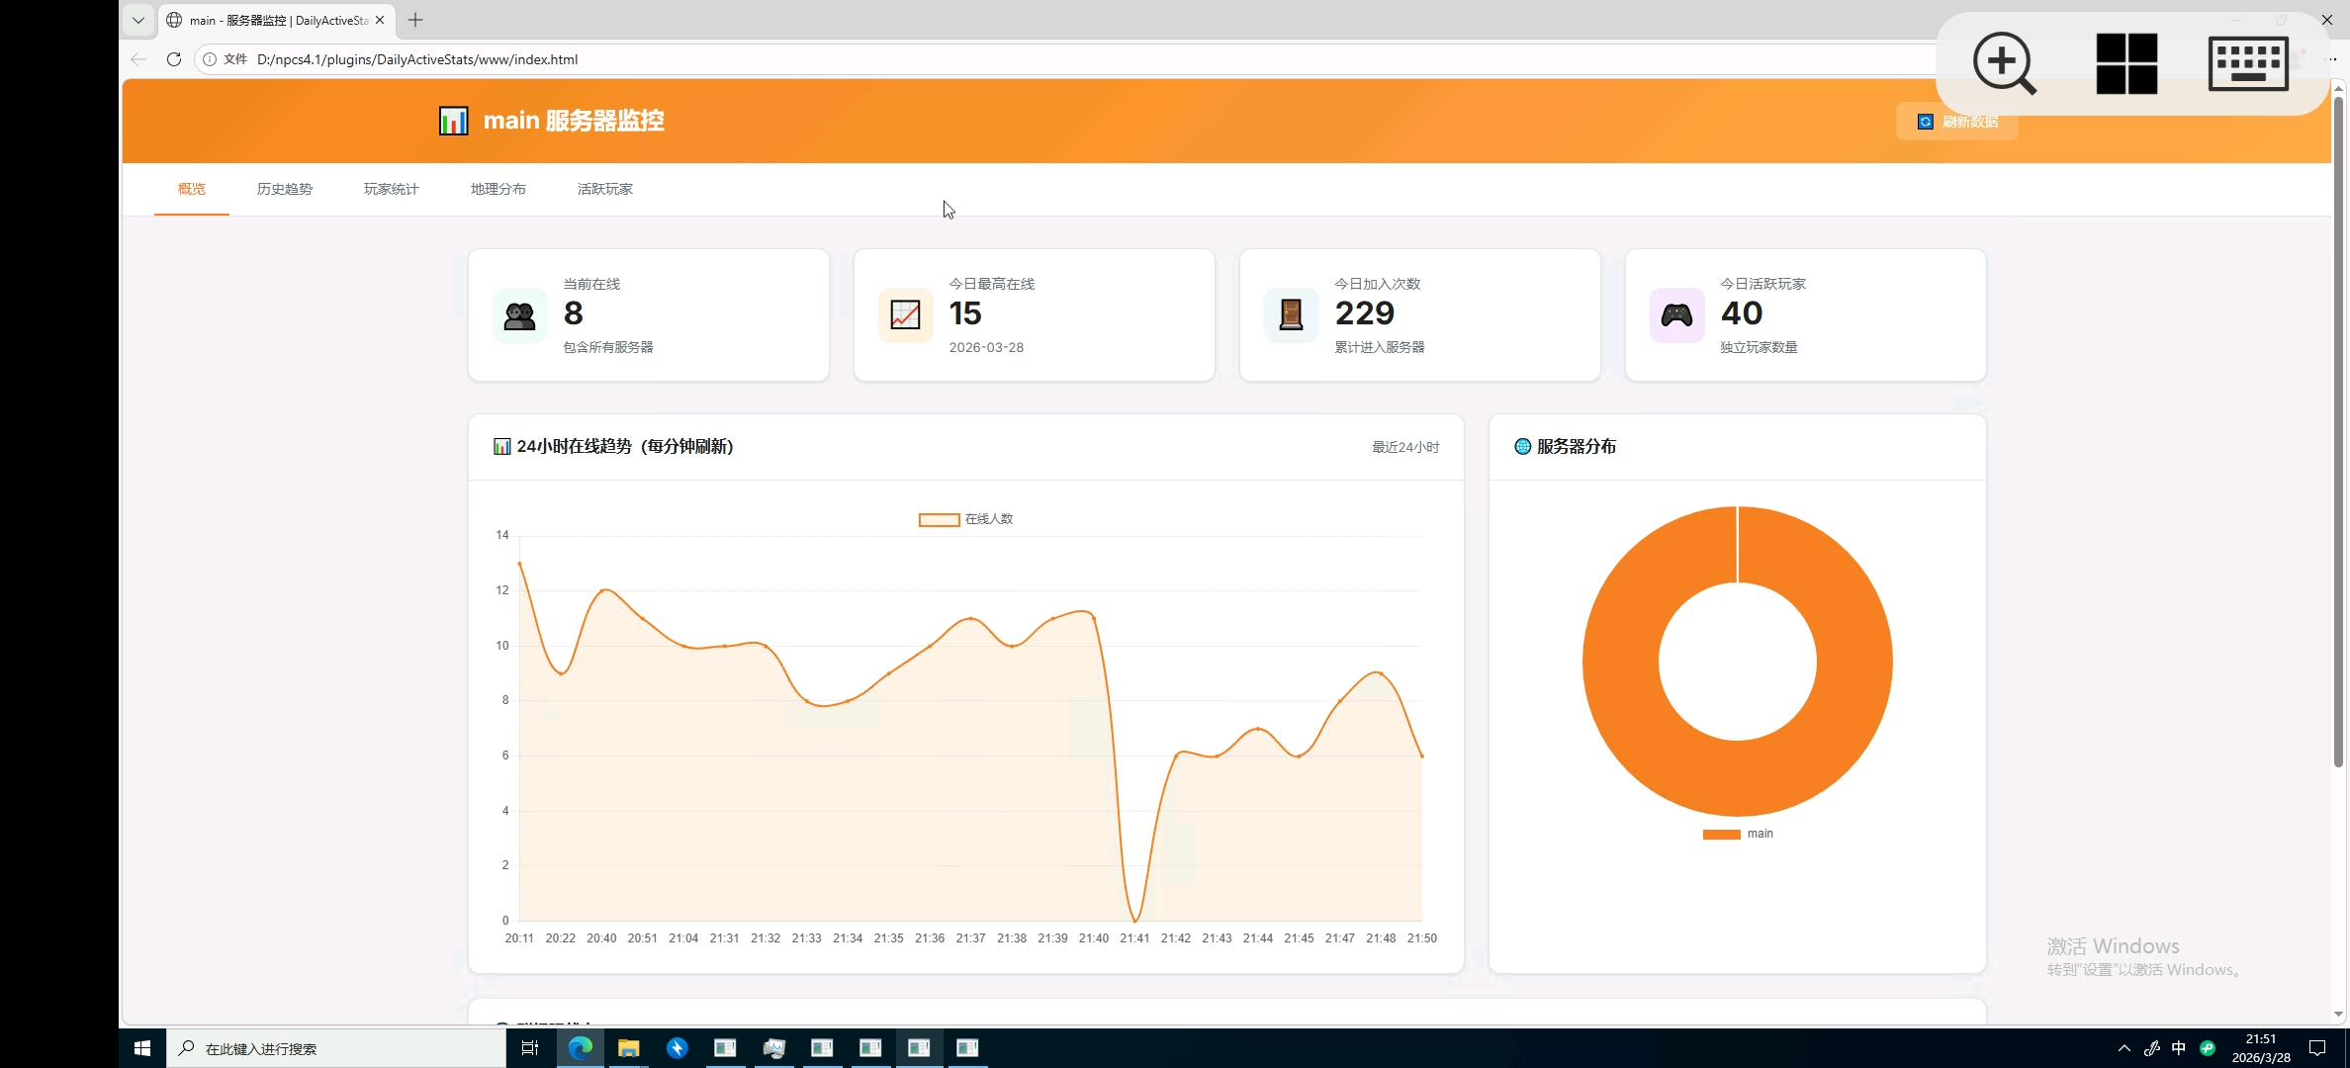This screenshot has width=2350, height=1068.
Task: Click the green tray app icon
Action: pyautogui.click(x=2208, y=1048)
